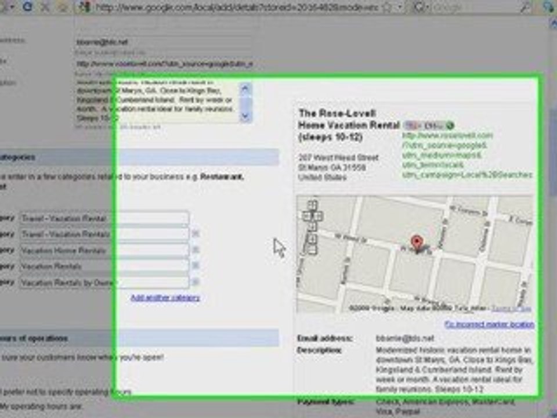Click the website URL field with roselovell.com
The image size is (557, 418).
(x=164, y=64)
